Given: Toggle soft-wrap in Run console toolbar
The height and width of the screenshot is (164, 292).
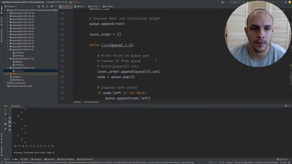Looking at the screenshot, I should coord(10,118).
